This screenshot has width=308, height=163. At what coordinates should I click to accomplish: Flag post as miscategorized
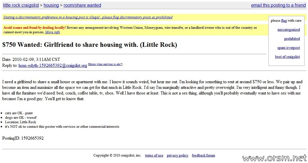[x=289, y=30]
